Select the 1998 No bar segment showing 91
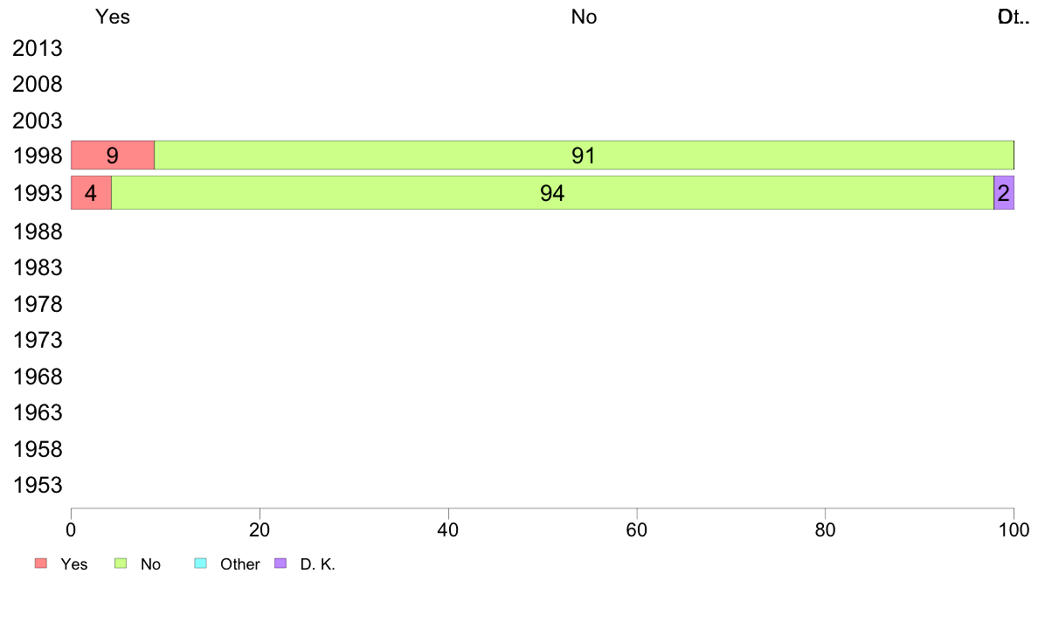This screenshot has width=1038, height=643. coord(584,155)
